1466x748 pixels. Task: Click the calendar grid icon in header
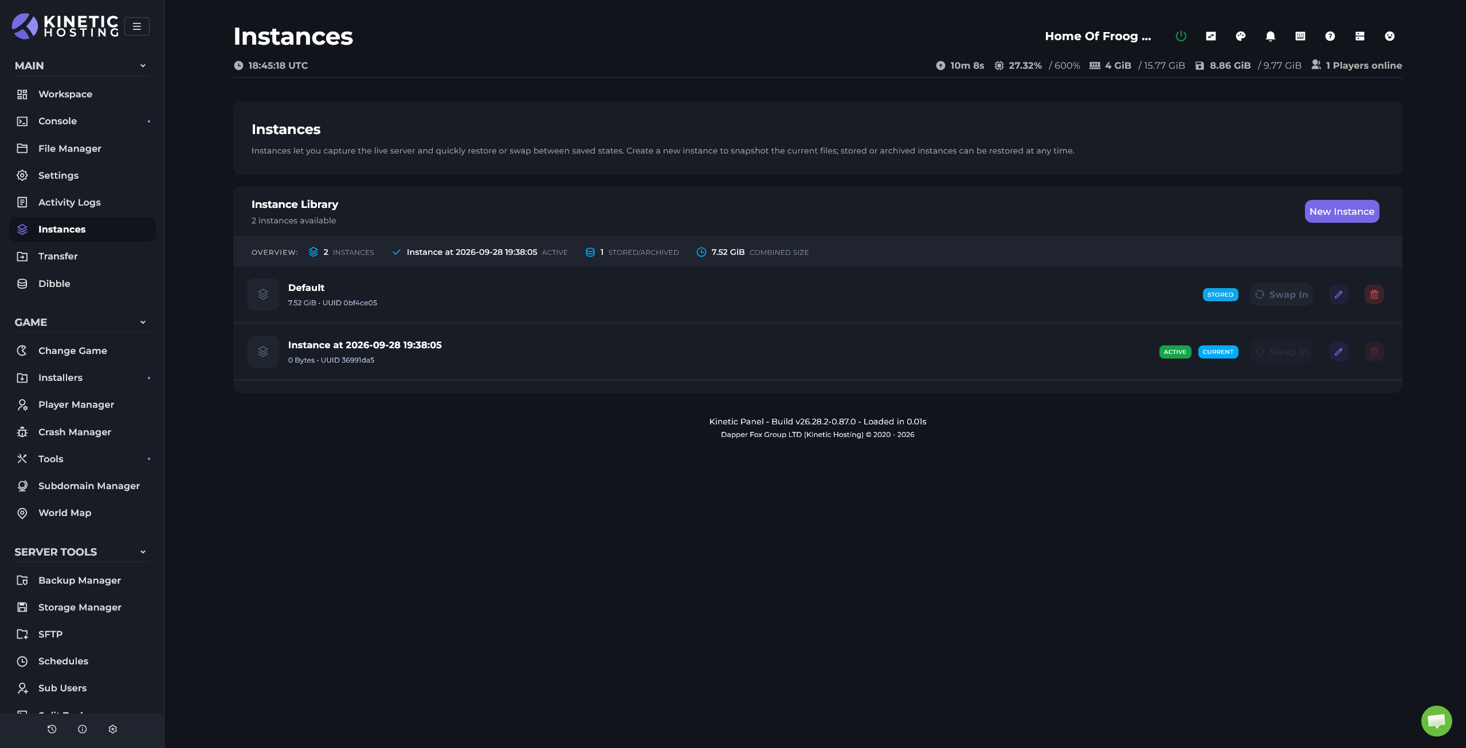(x=1300, y=36)
